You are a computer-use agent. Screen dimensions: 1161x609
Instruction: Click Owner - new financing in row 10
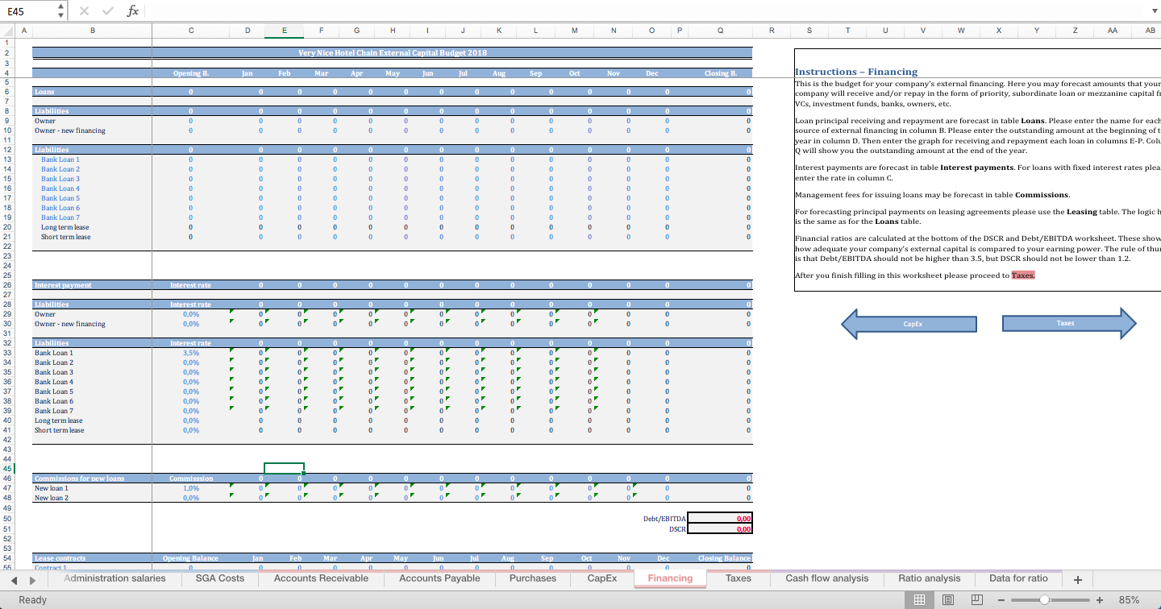click(70, 130)
